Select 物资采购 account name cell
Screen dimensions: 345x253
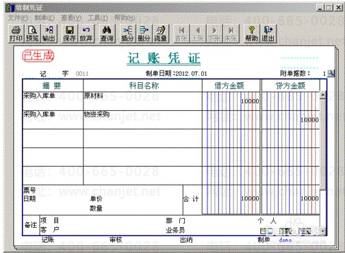pos(142,120)
